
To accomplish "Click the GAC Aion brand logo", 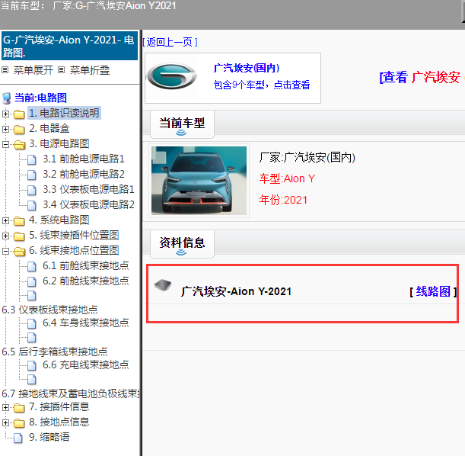I will pos(171,75).
